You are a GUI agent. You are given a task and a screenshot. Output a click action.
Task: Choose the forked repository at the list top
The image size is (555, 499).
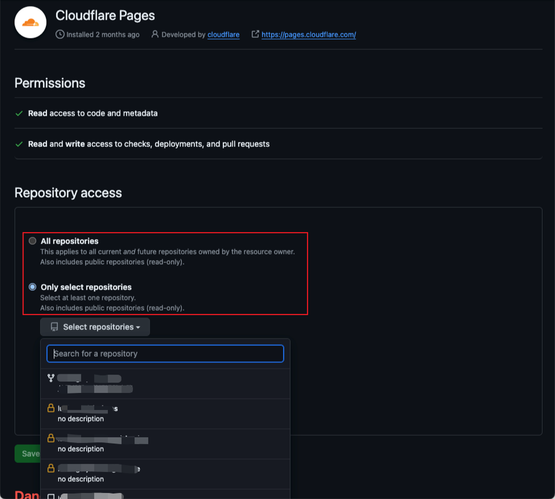coord(165,384)
